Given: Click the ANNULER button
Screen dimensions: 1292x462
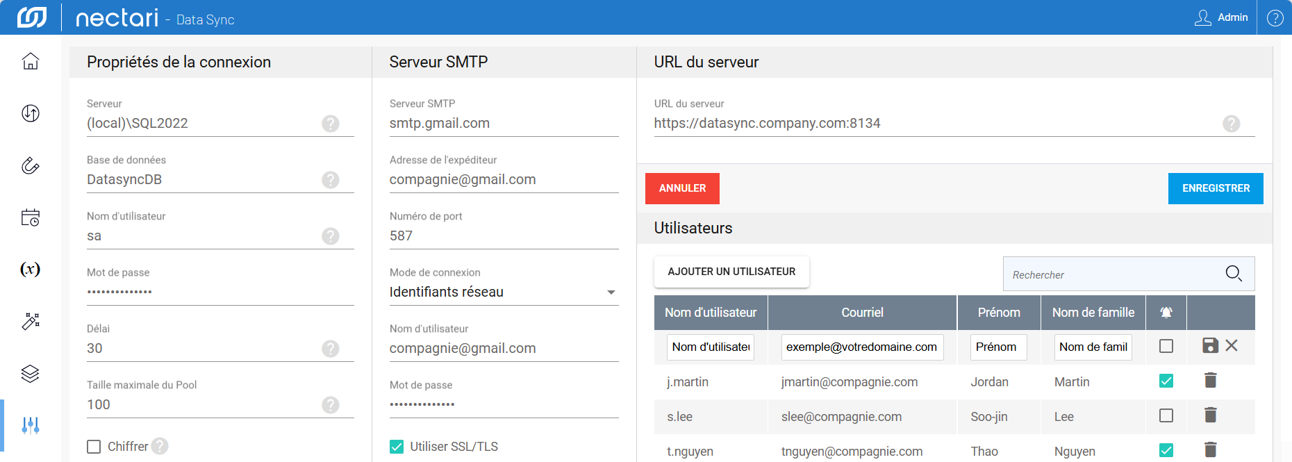Looking at the screenshot, I should (x=682, y=188).
